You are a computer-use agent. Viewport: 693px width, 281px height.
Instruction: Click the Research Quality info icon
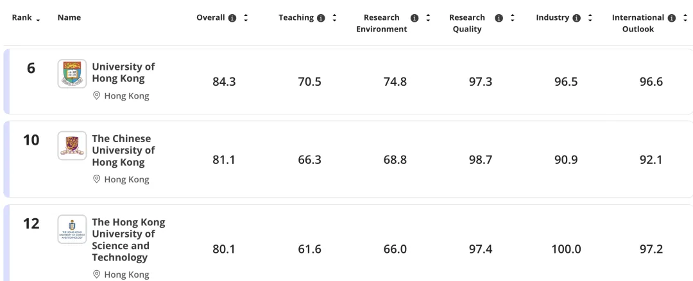coord(499,18)
